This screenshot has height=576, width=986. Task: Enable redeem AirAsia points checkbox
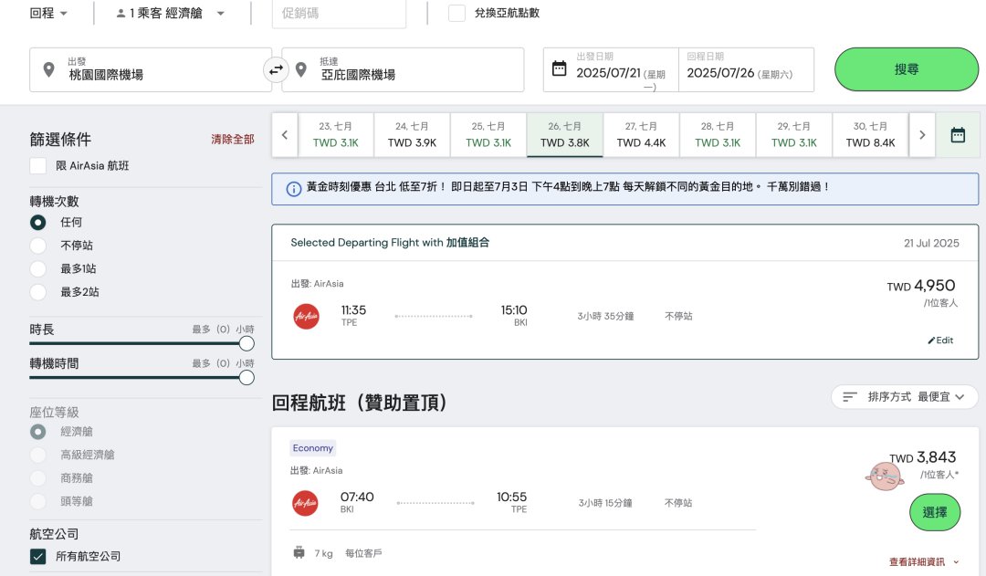456,13
